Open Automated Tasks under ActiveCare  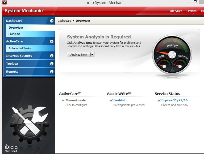coord(30,48)
